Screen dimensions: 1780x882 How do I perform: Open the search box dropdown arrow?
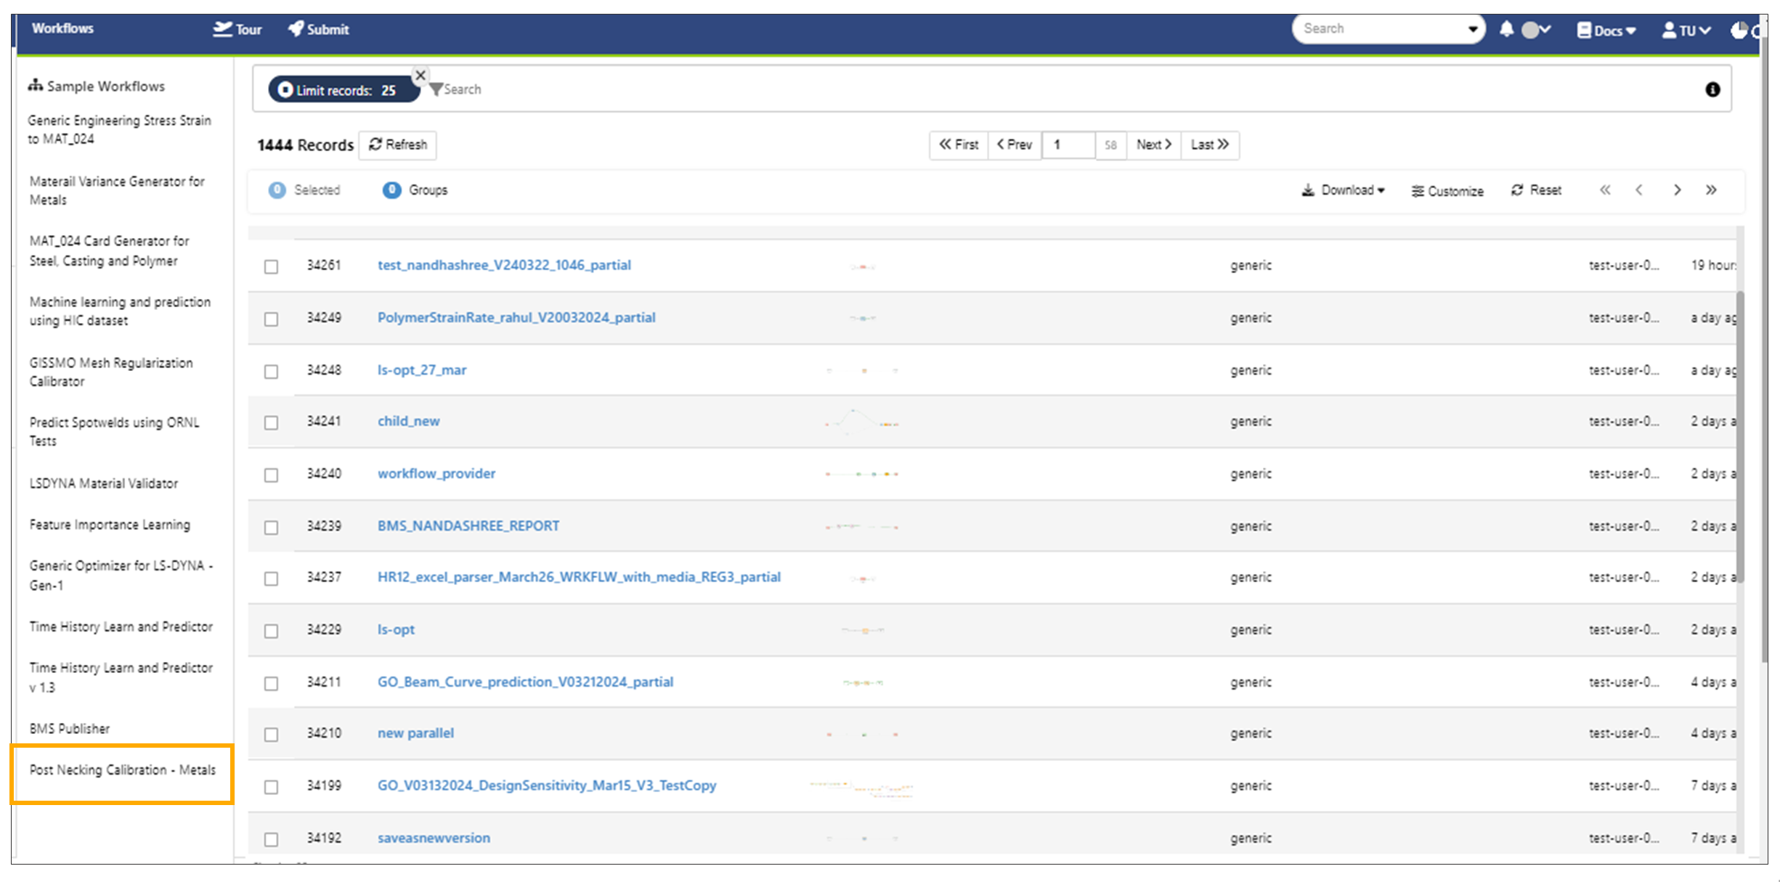click(1472, 28)
